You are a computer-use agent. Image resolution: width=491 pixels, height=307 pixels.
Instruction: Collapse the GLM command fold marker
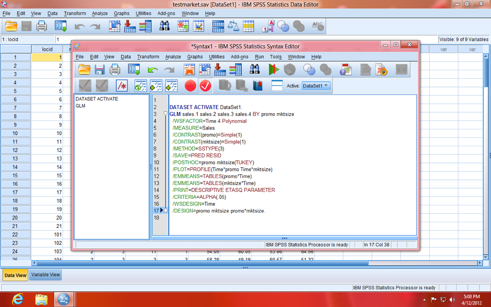[165, 113]
